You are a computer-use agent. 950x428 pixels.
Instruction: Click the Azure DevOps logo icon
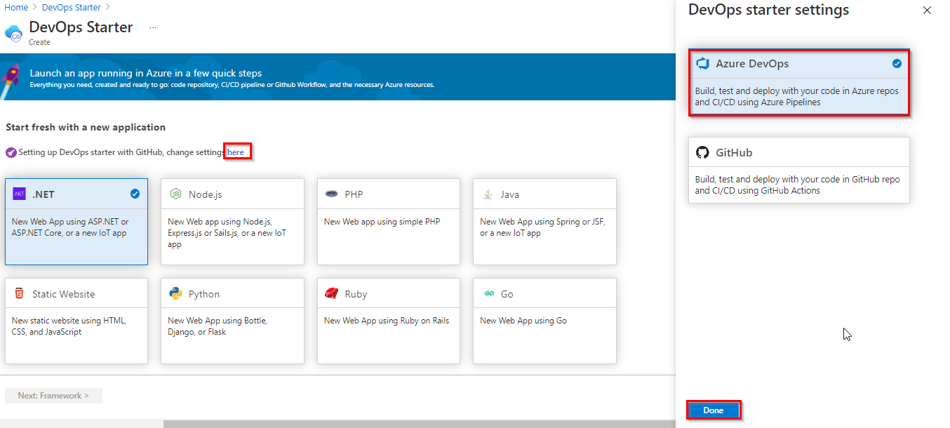(x=702, y=64)
